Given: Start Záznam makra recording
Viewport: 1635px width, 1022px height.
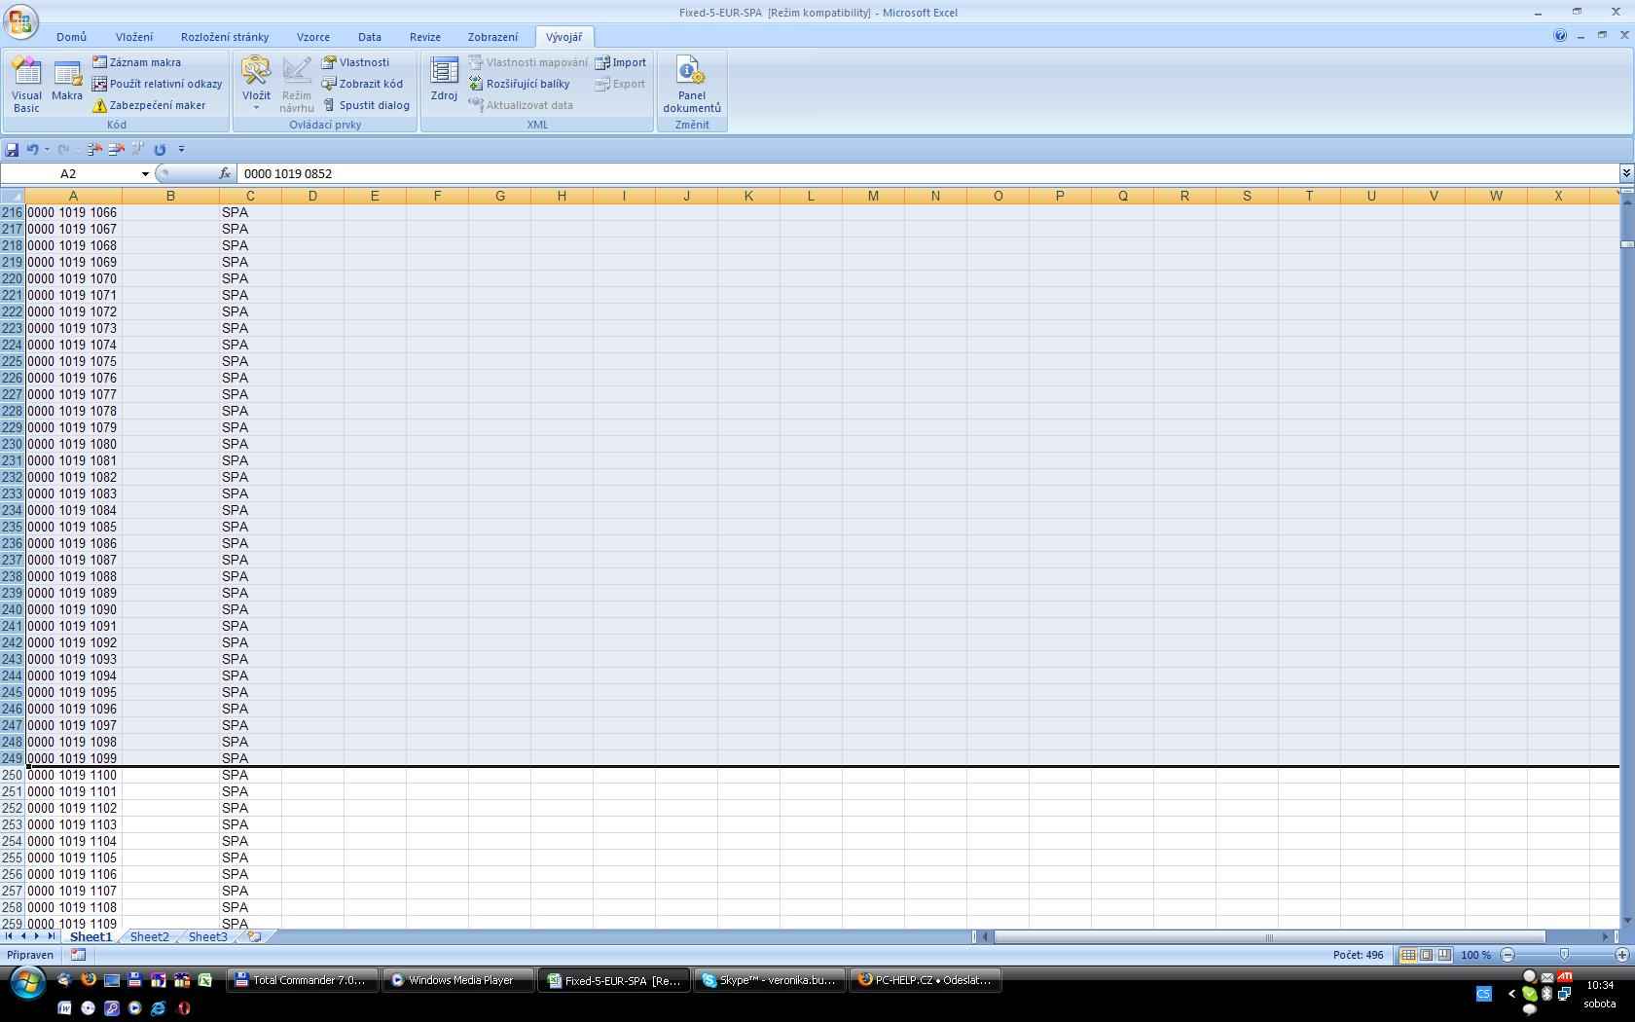Looking at the screenshot, I should [x=136, y=62].
